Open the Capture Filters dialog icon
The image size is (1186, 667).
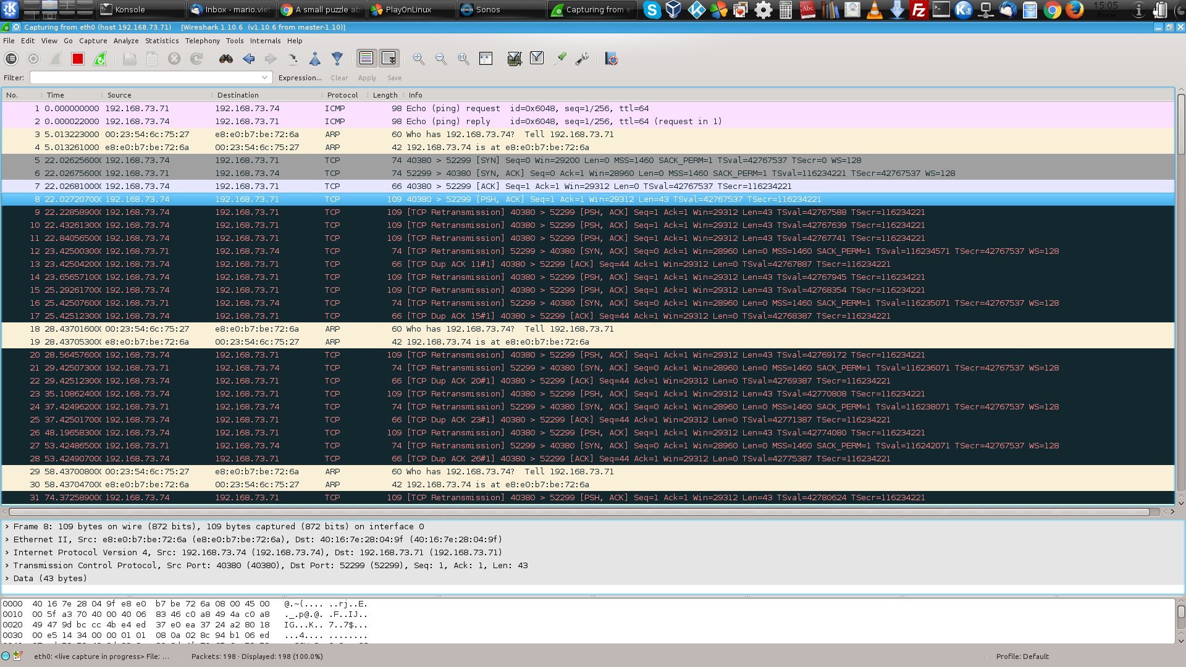514,59
